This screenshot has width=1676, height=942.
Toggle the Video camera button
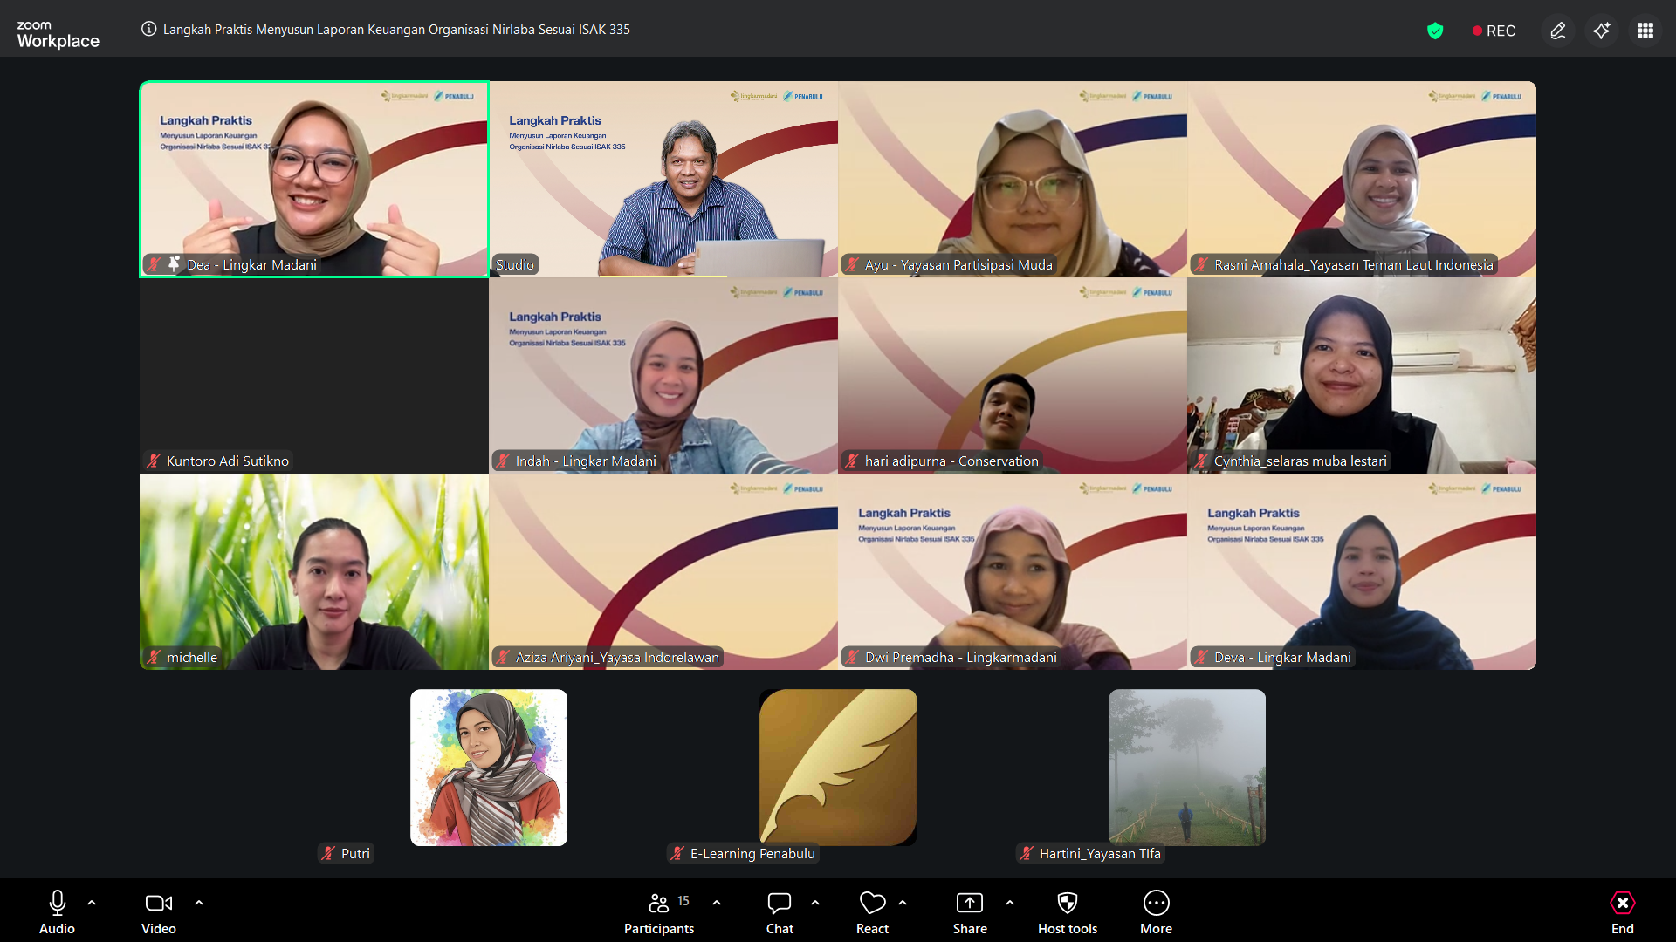[159, 911]
